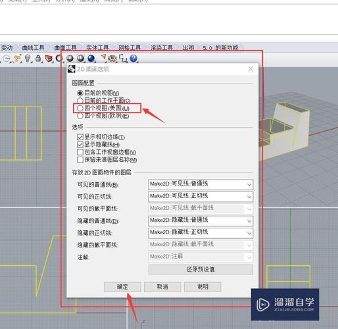The height and width of the screenshot is (329, 338).
Task: Click the Rhino icon in dialog title bar
Action: [x=72, y=69]
